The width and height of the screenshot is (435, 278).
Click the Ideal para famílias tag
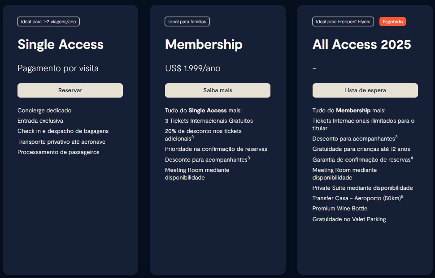187,21
